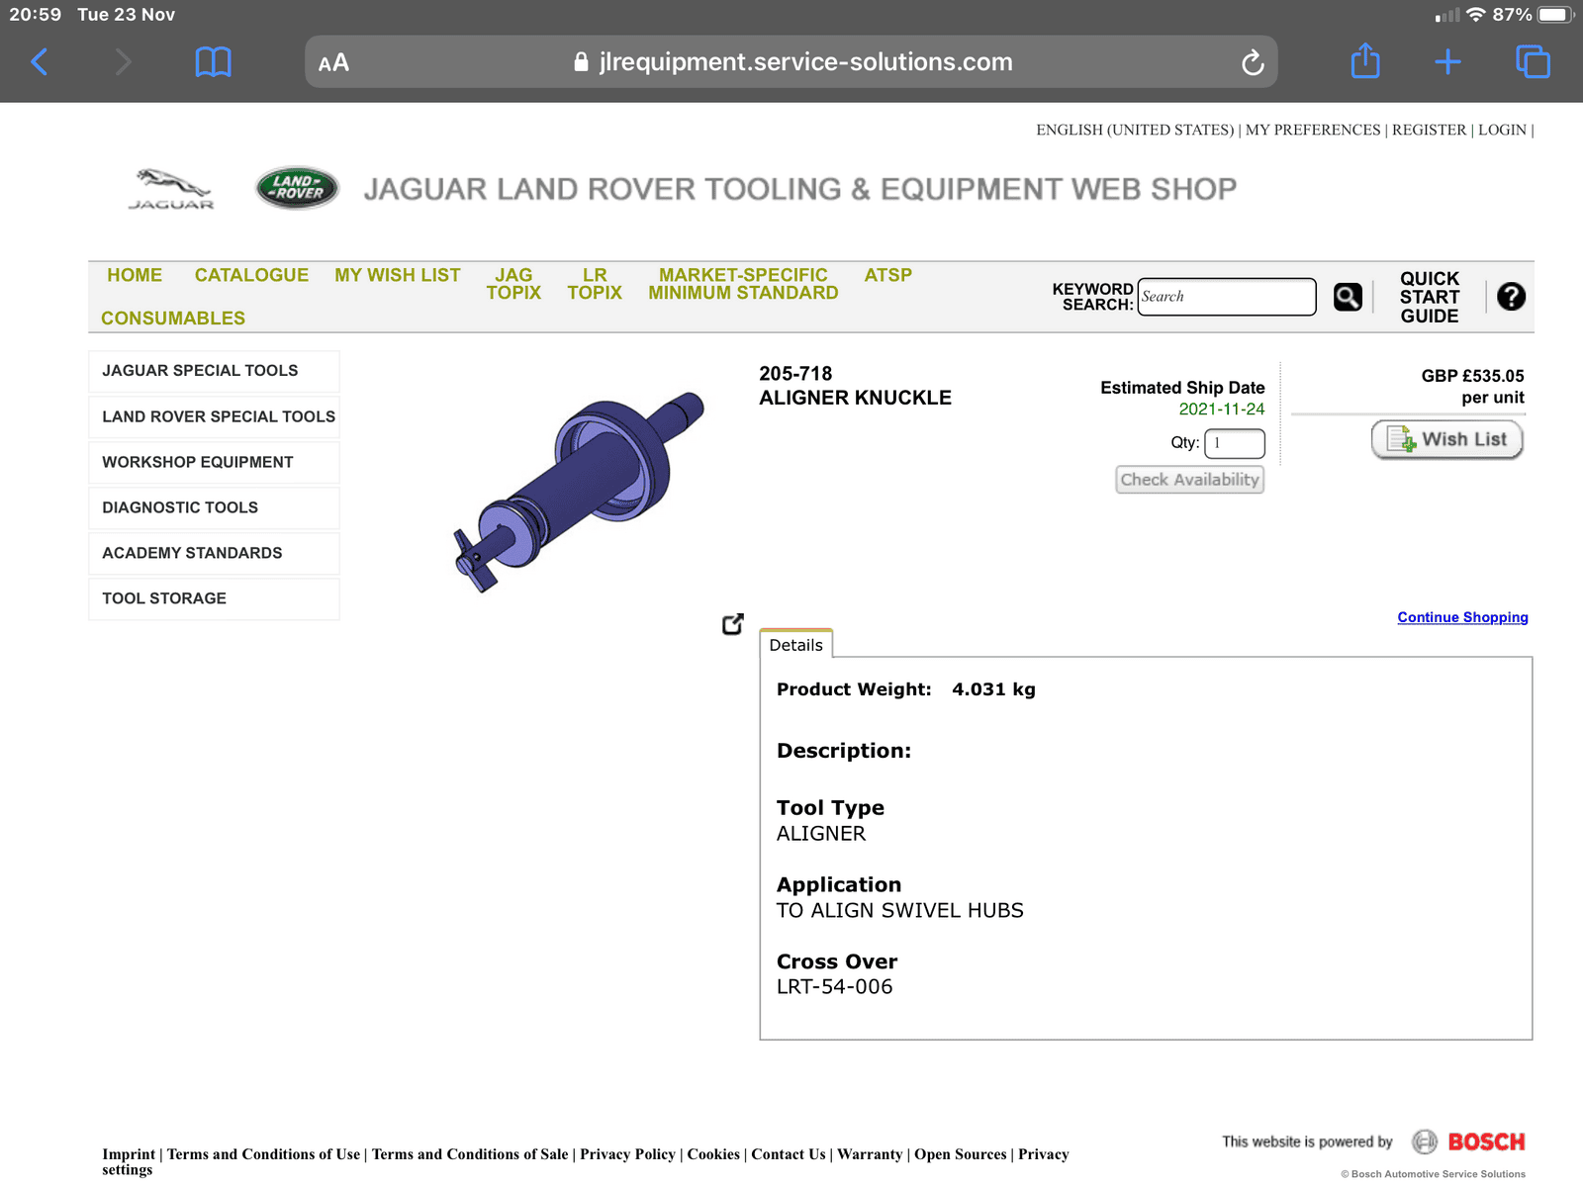The image size is (1583, 1187).
Task: Open LR TOPIX menu item
Action: [595, 284]
